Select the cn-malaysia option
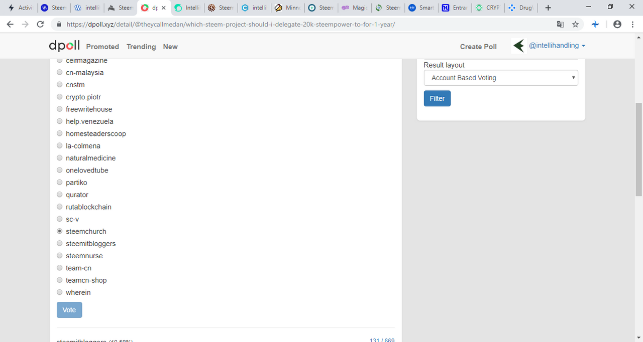This screenshot has width=643, height=342. (x=60, y=72)
